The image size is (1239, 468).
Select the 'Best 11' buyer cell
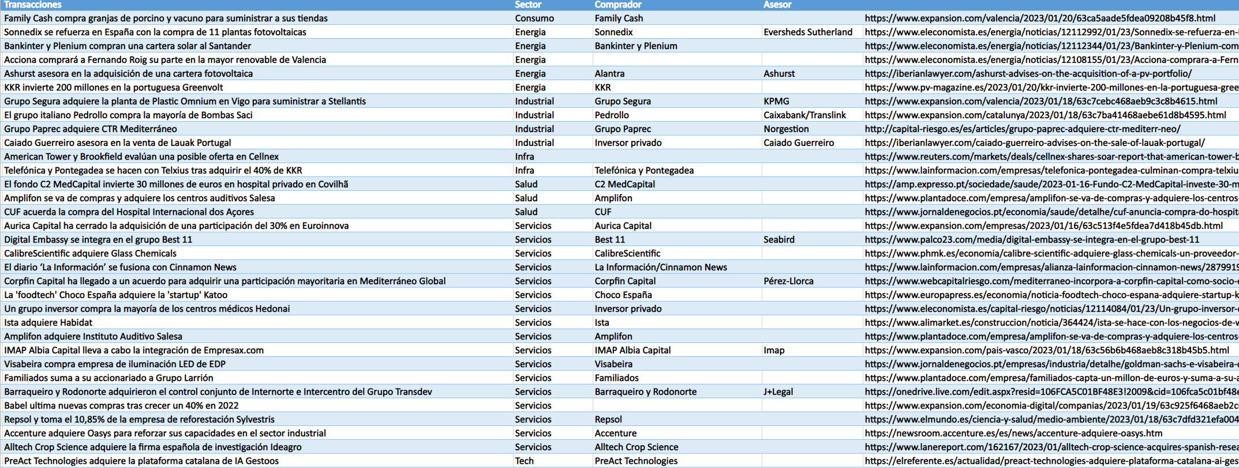[x=676, y=240]
